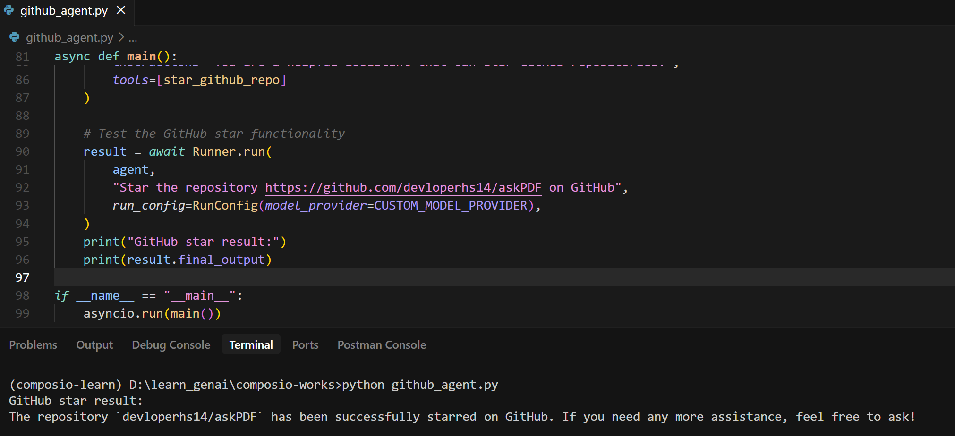Close the github_agent.py editor tab
Viewport: 955px width, 436px height.
click(x=121, y=10)
